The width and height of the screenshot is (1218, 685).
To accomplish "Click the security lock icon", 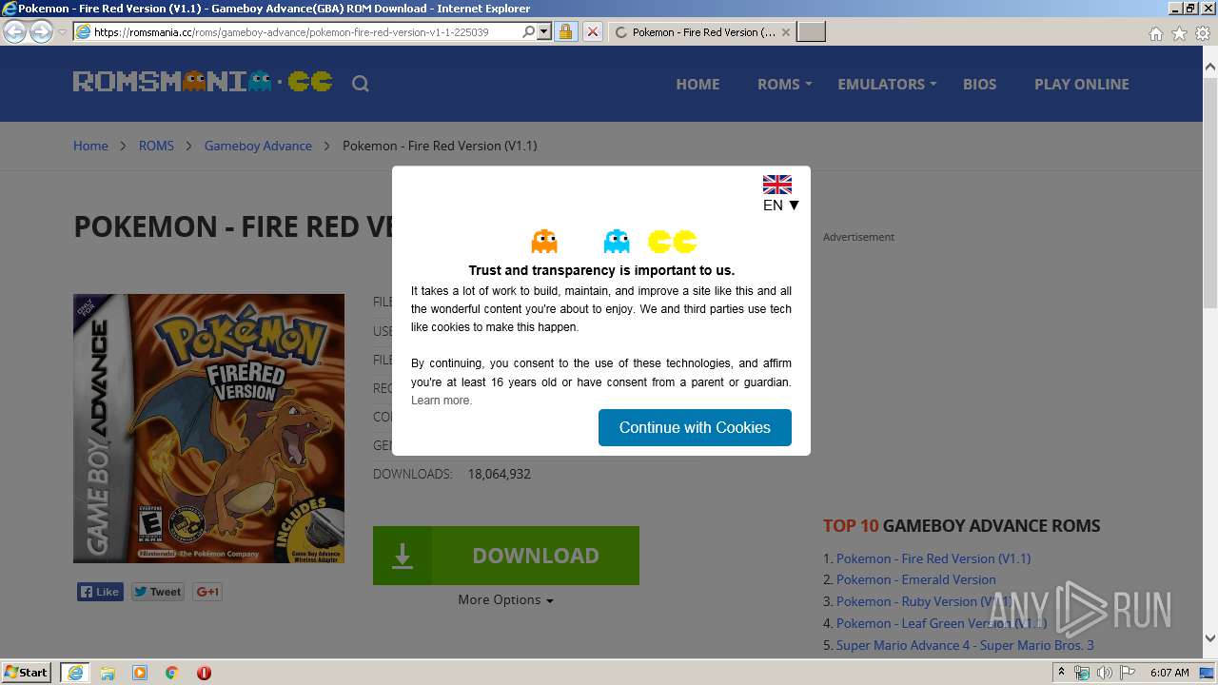I will coord(565,31).
